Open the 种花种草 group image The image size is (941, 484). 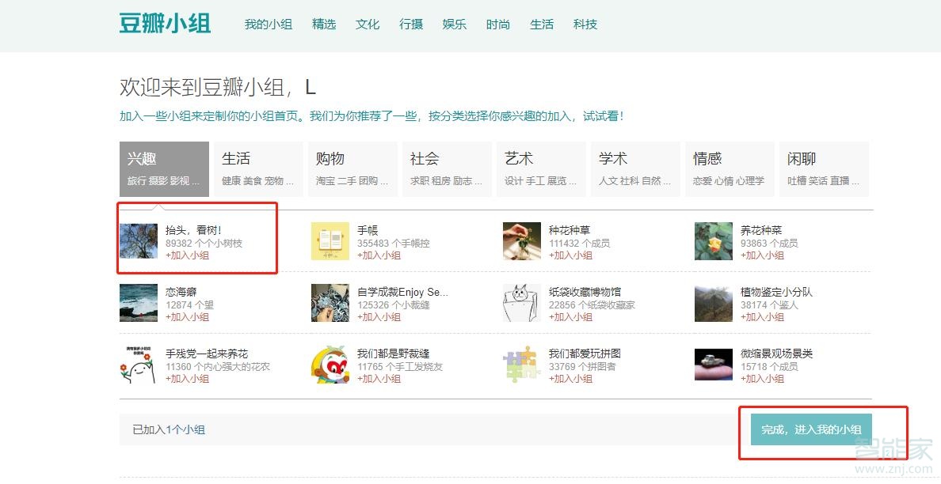click(x=522, y=241)
